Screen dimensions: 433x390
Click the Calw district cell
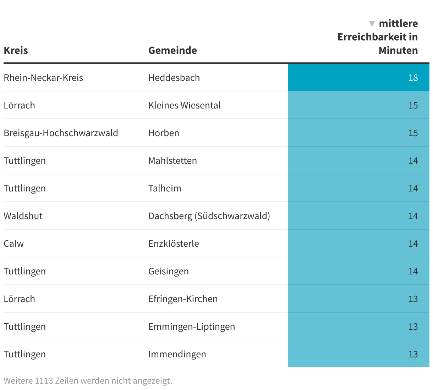point(14,244)
